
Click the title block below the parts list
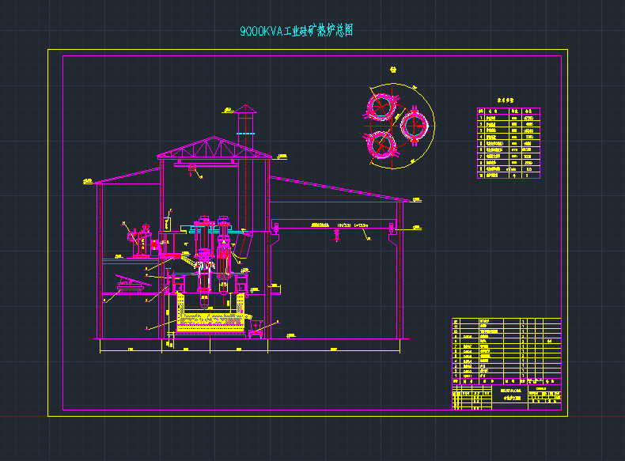coord(506,395)
